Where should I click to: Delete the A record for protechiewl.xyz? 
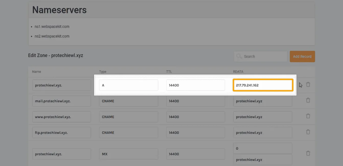(308, 85)
